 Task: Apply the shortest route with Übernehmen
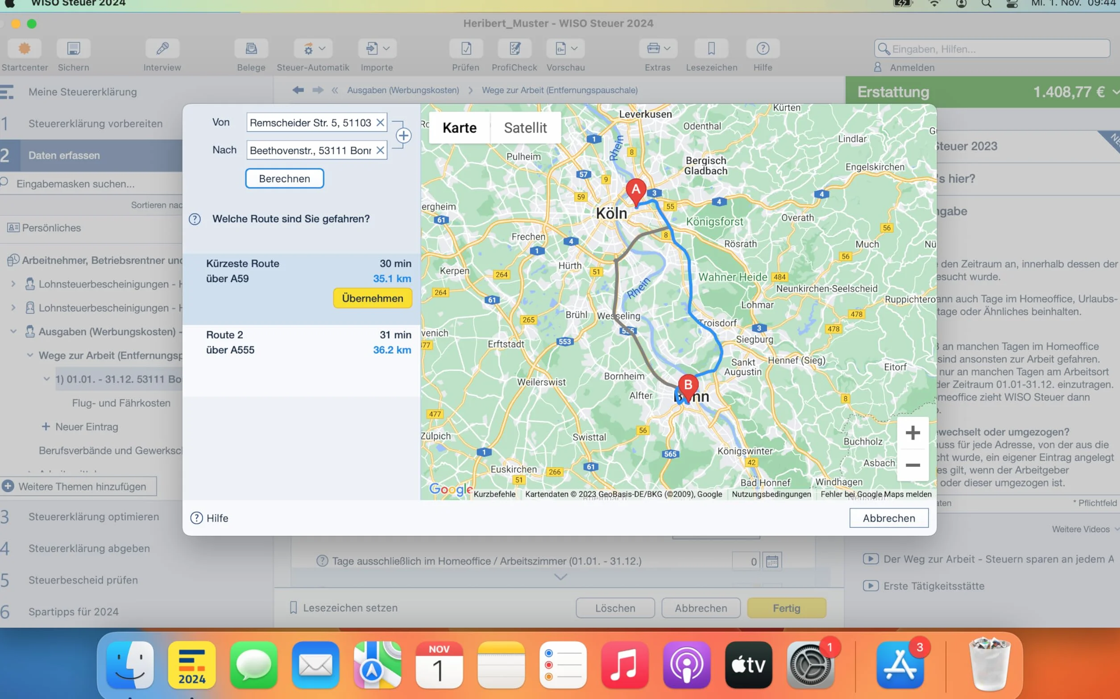373,299
